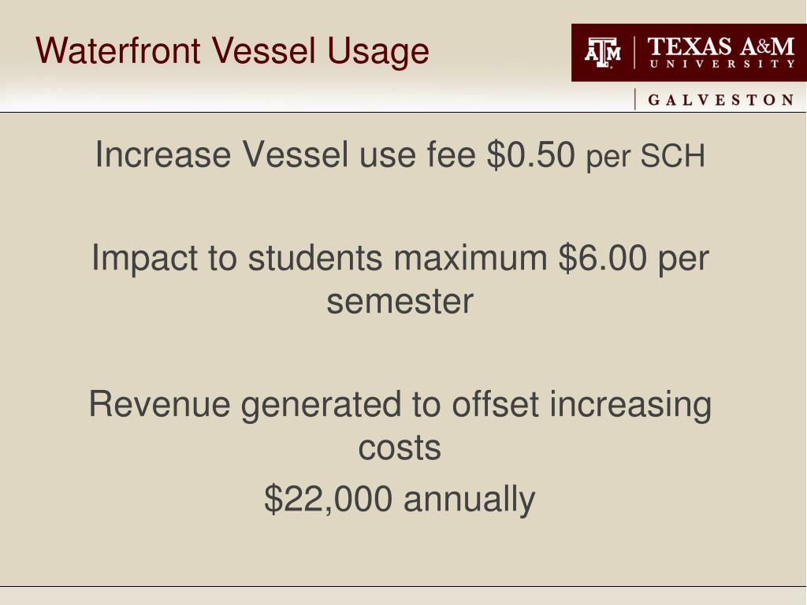The width and height of the screenshot is (807, 605).
Task: Click the word 'Waterfront' in the title
Action: coord(118,51)
